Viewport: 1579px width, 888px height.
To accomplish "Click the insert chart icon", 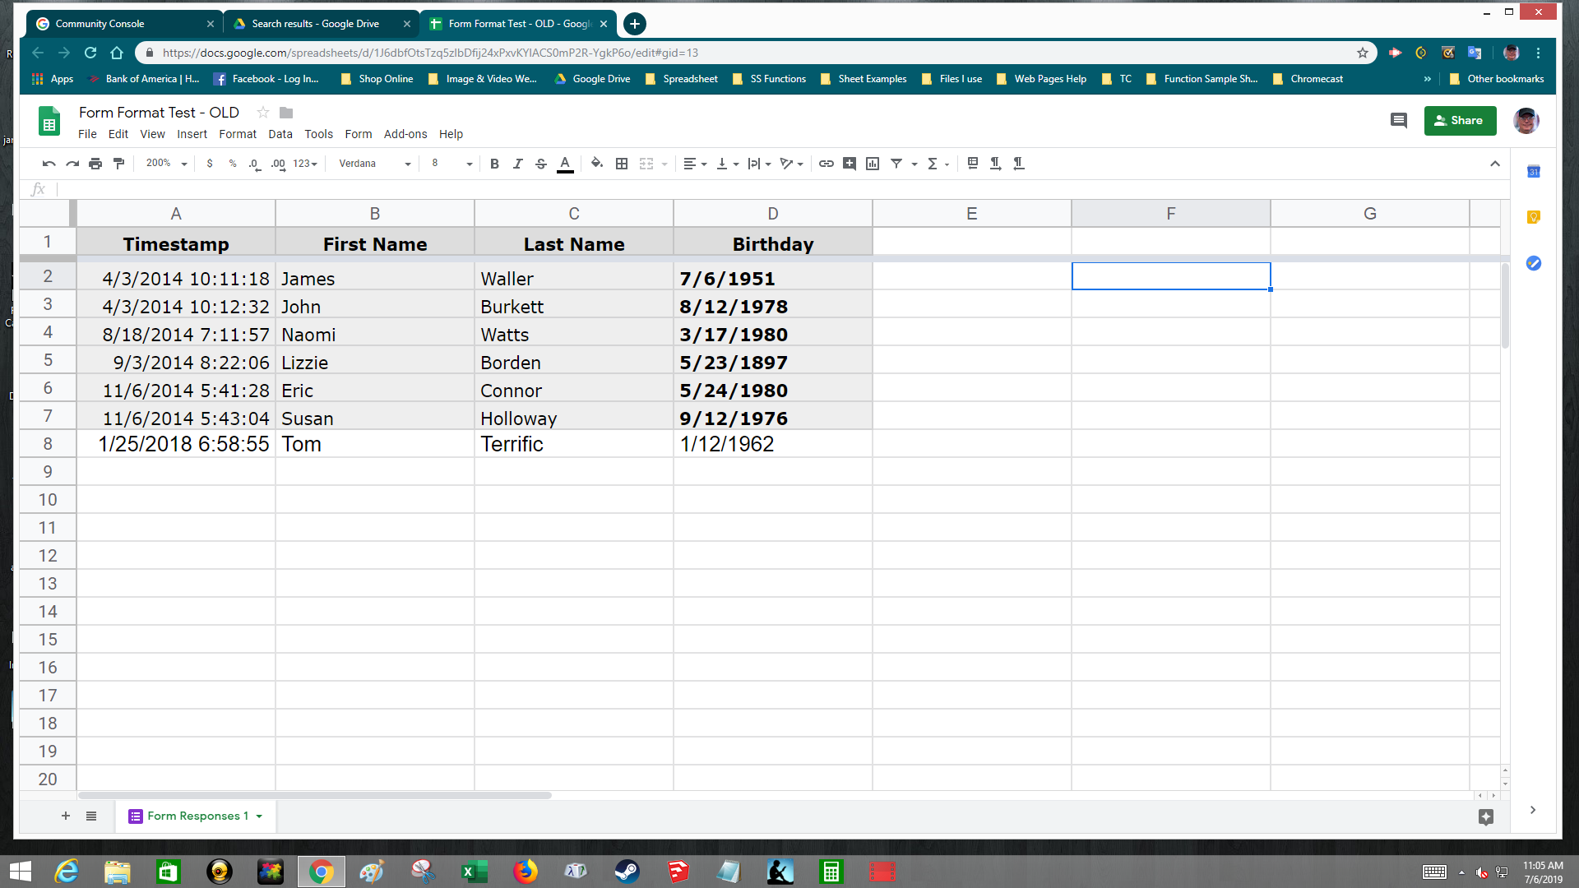I will point(873,164).
